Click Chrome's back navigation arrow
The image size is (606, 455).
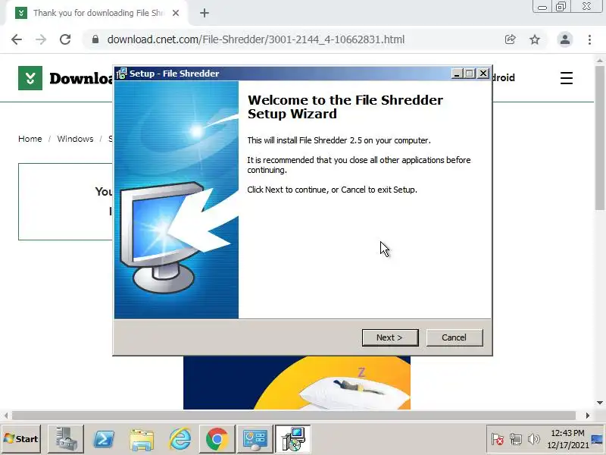click(17, 39)
